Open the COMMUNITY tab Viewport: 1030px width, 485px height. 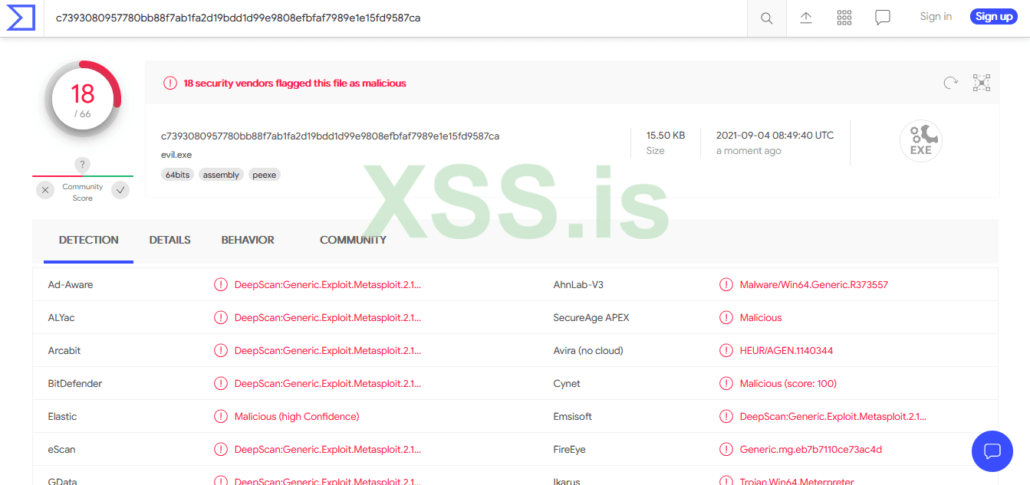pos(353,241)
